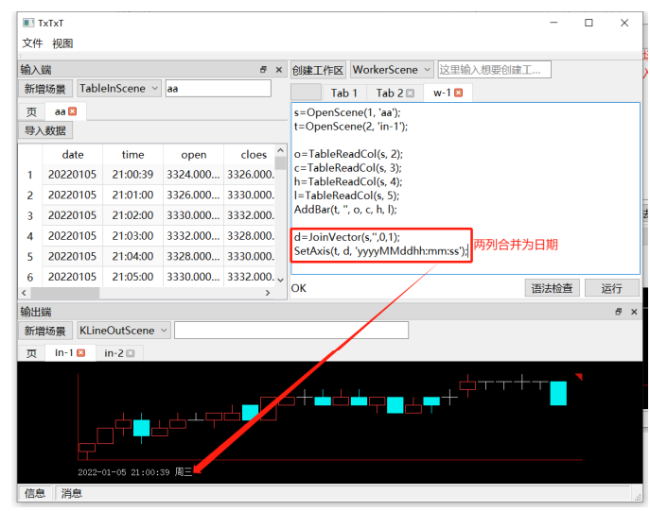
Task: Open the 文件 menu
Action: pos(32,43)
